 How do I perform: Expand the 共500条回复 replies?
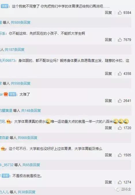click(20, 22)
